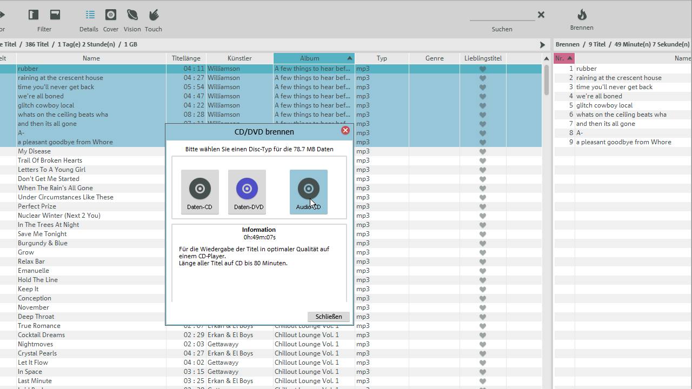Select track 'Let It Flow'
692x389 pixels.
point(33,363)
